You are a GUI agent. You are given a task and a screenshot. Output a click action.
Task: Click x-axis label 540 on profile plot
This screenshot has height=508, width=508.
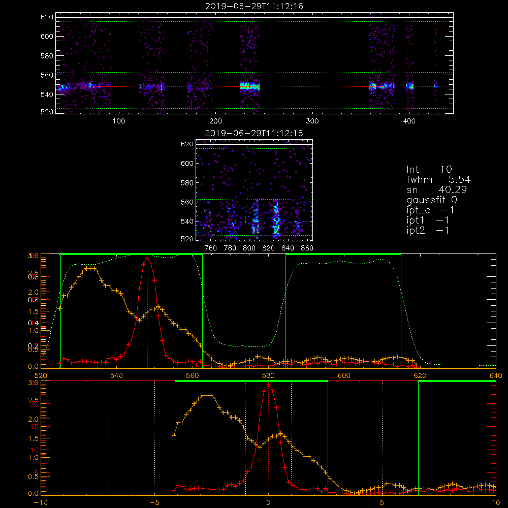(116, 375)
